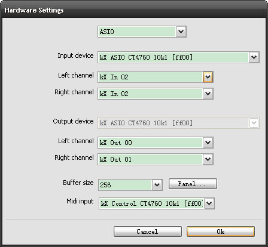
Task: Expand the Input device dropdown arrow
Action: pos(254,57)
